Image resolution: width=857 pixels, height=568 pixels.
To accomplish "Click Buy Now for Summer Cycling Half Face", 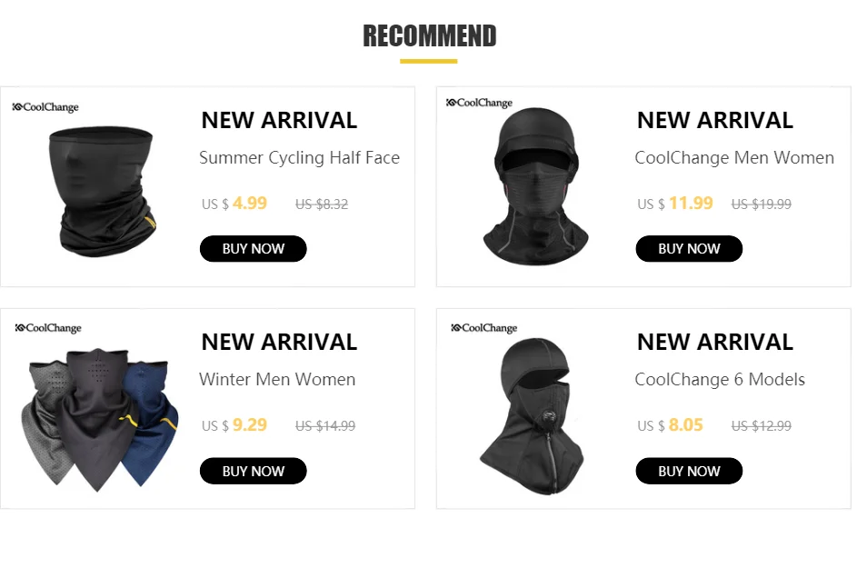I will [253, 249].
